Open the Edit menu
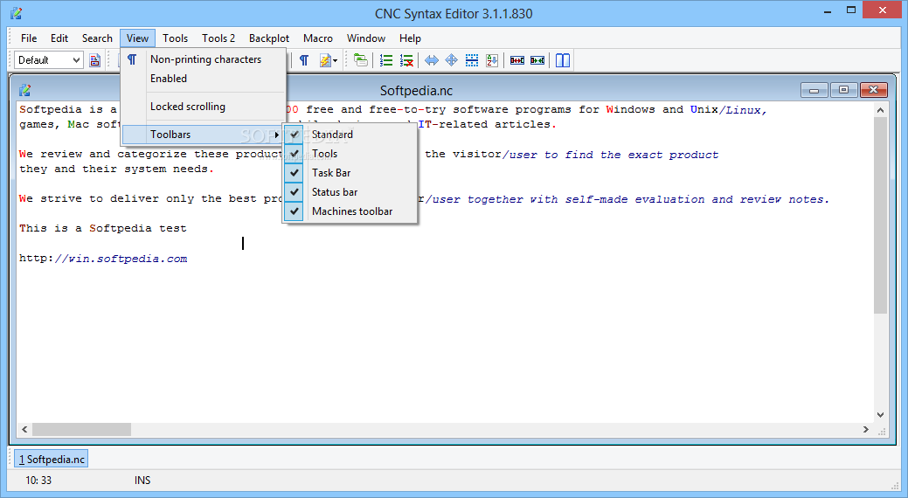Viewport: 908px width, 498px height. [x=59, y=38]
